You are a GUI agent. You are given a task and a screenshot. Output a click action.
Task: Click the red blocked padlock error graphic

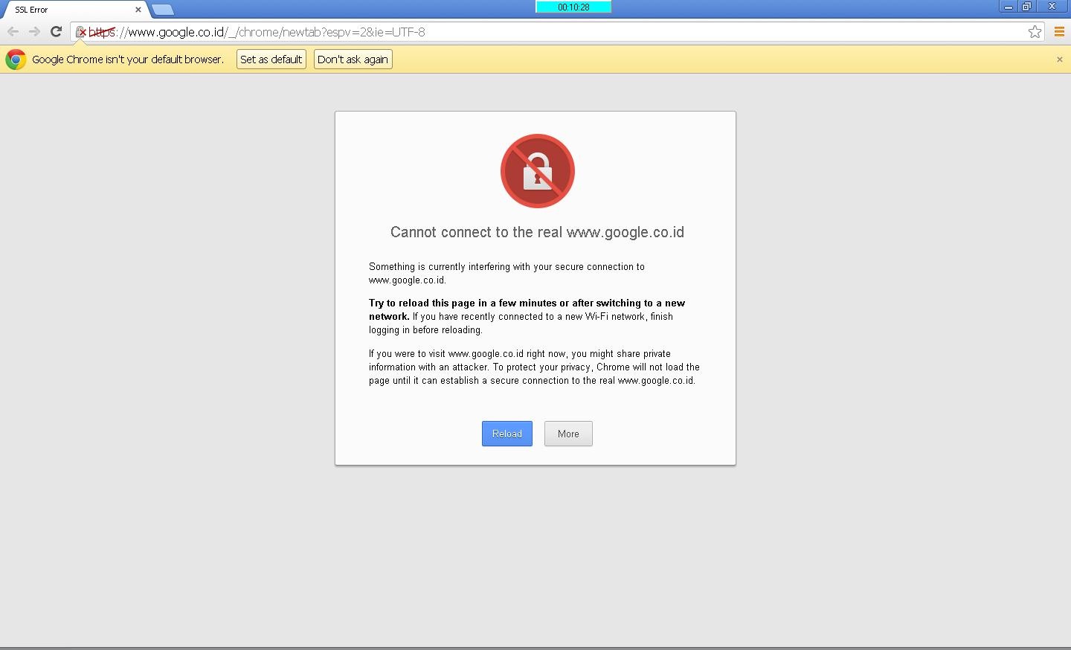pos(537,171)
